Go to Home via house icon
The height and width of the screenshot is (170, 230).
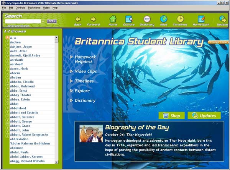tap(113, 19)
